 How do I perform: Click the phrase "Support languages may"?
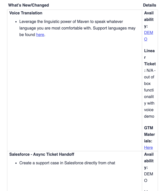pyautogui.click(x=114, y=28)
